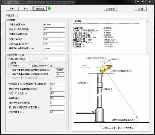Click the 计算结果 results text area

tap(109, 37)
